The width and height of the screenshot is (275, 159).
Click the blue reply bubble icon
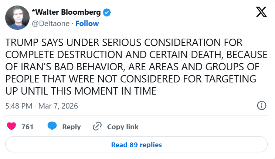point(52,127)
